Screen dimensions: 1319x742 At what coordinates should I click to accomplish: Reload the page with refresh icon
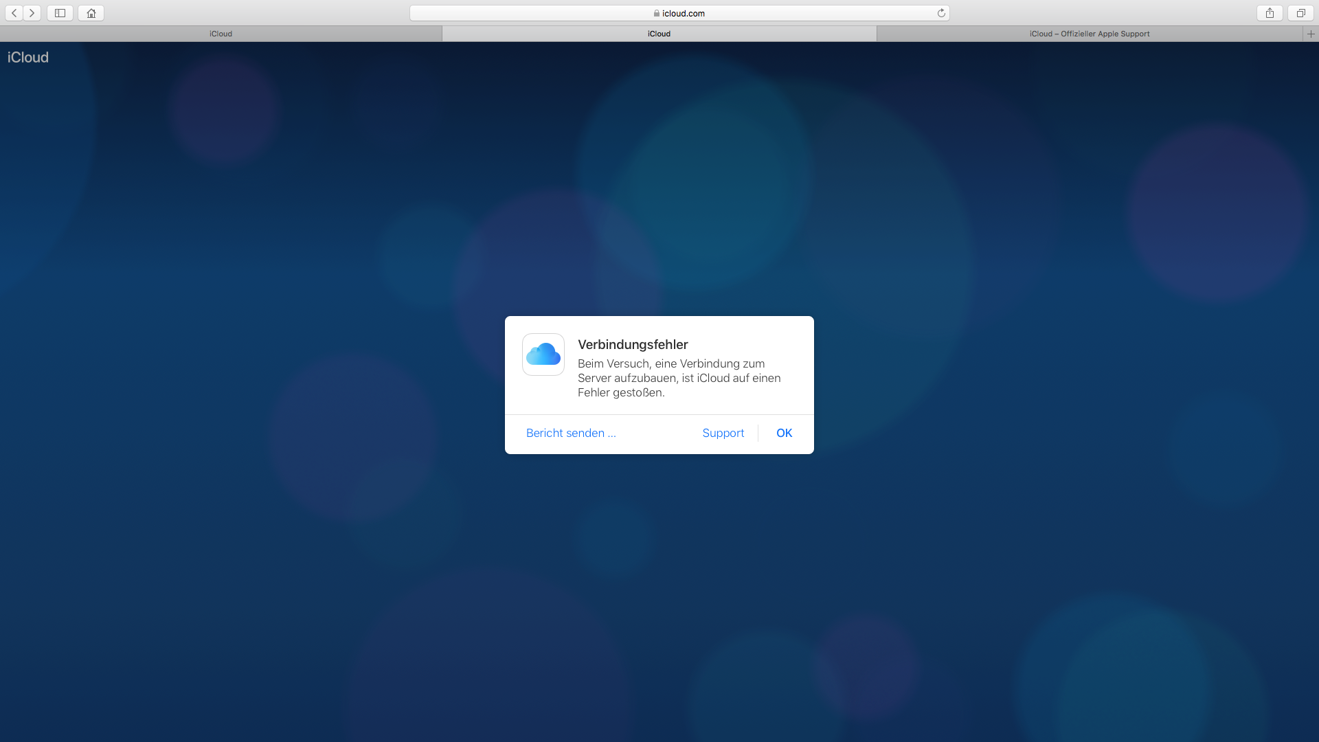tap(941, 13)
